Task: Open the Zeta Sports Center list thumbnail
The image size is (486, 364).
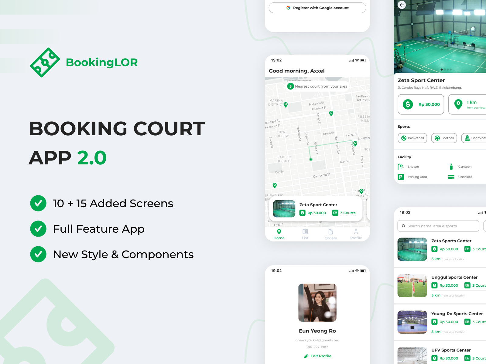Action: pyautogui.click(x=412, y=249)
